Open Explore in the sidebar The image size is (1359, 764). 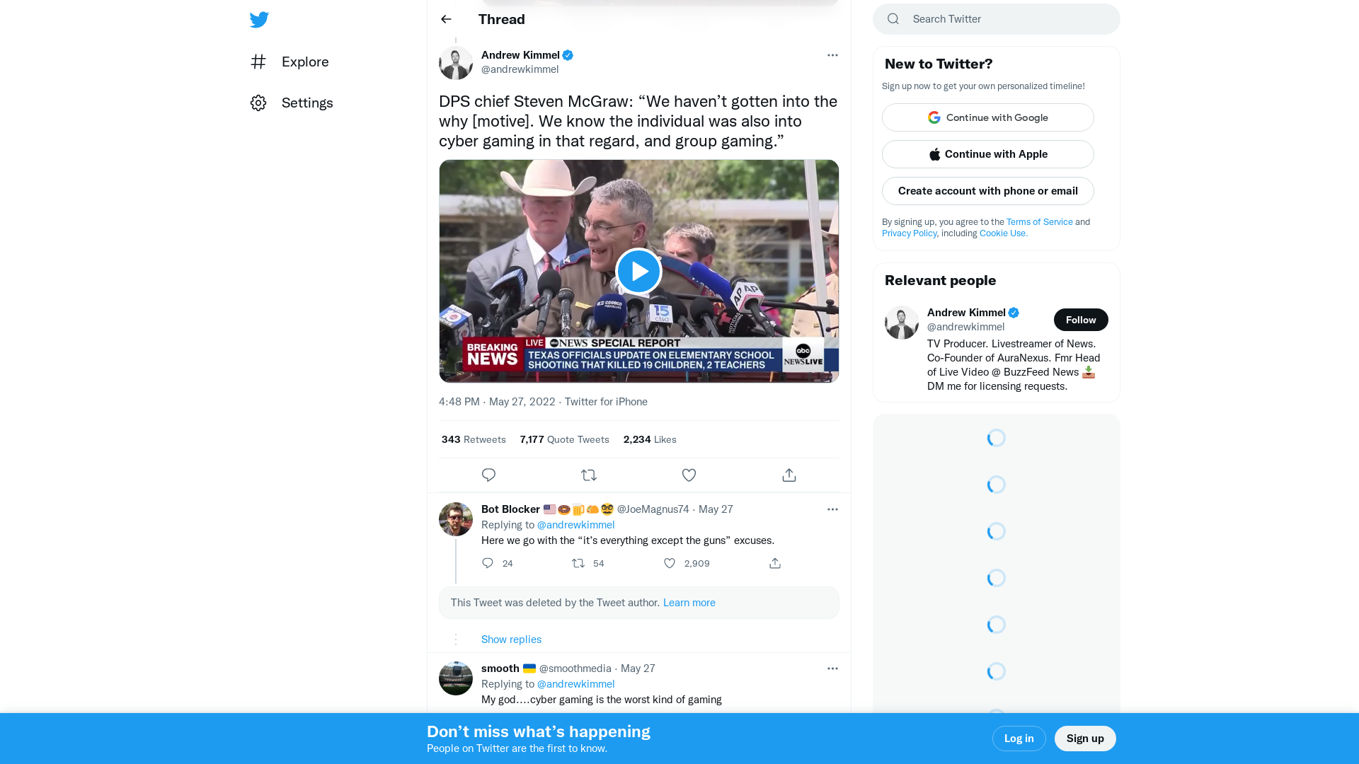tap(305, 62)
